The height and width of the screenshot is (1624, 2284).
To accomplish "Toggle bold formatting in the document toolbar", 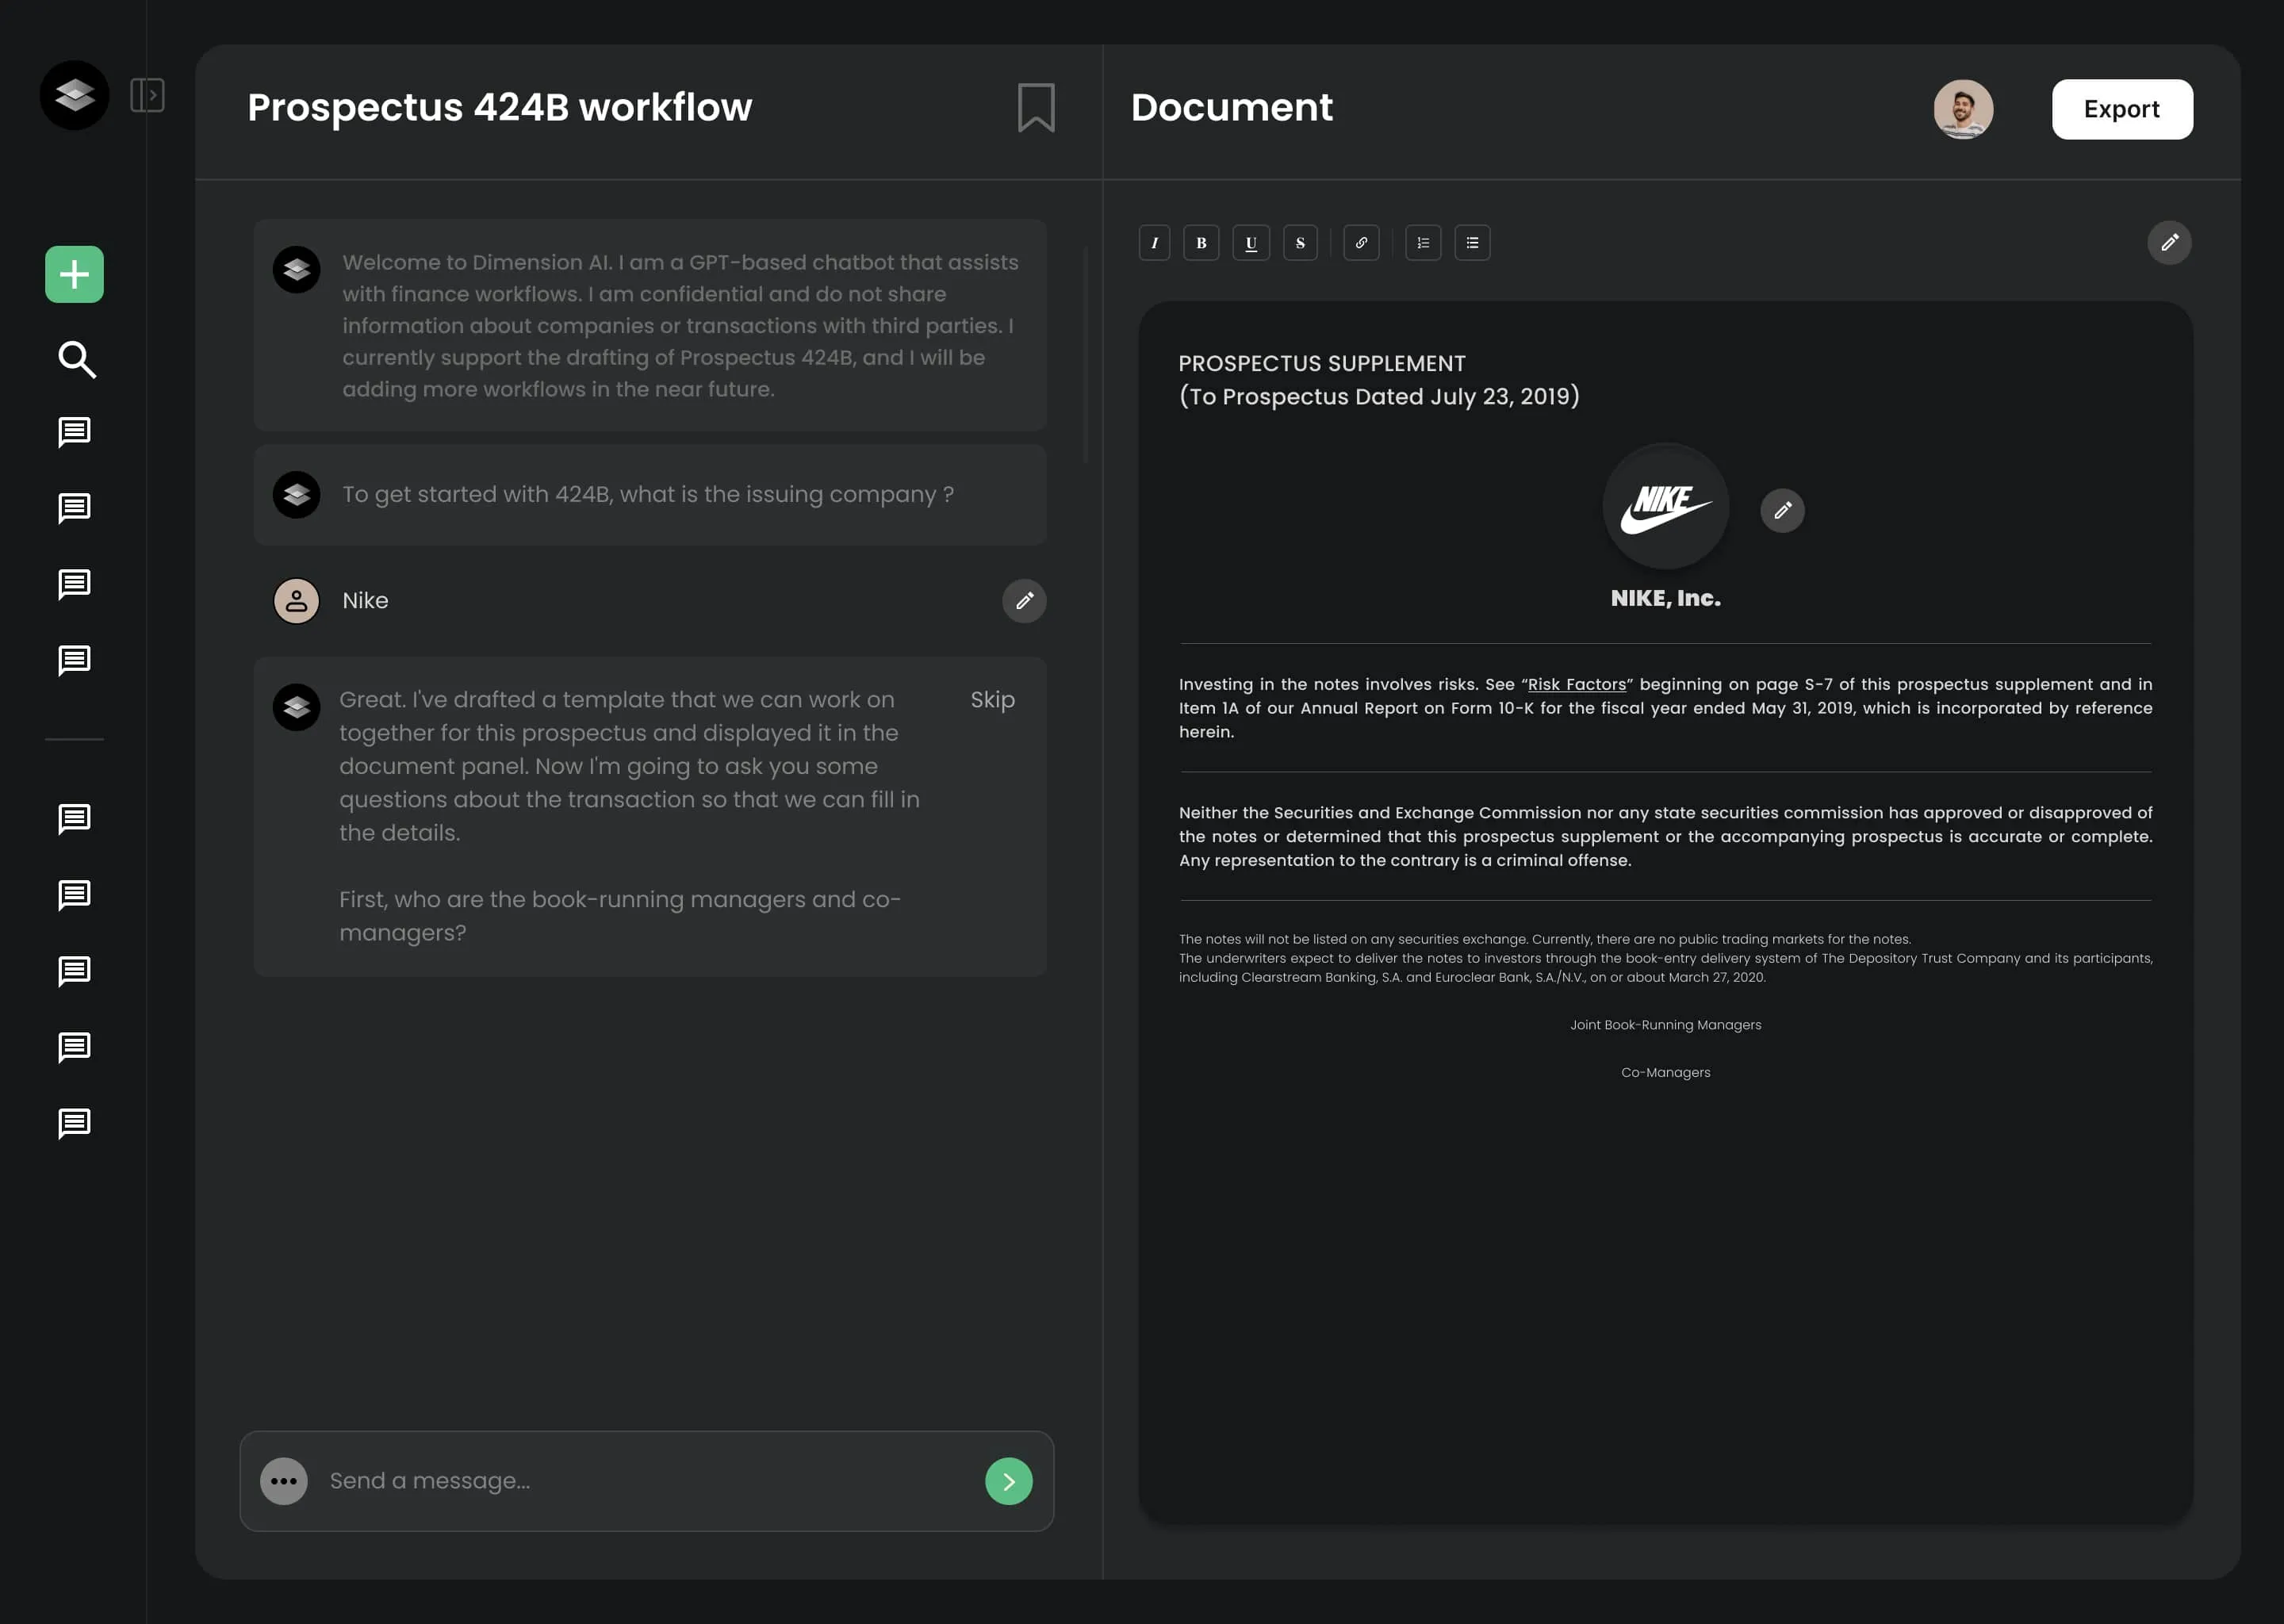I will coord(1201,242).
